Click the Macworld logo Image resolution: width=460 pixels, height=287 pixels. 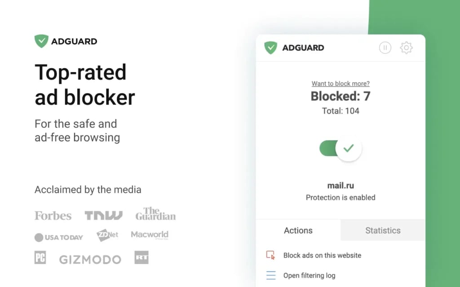[150, 234]
